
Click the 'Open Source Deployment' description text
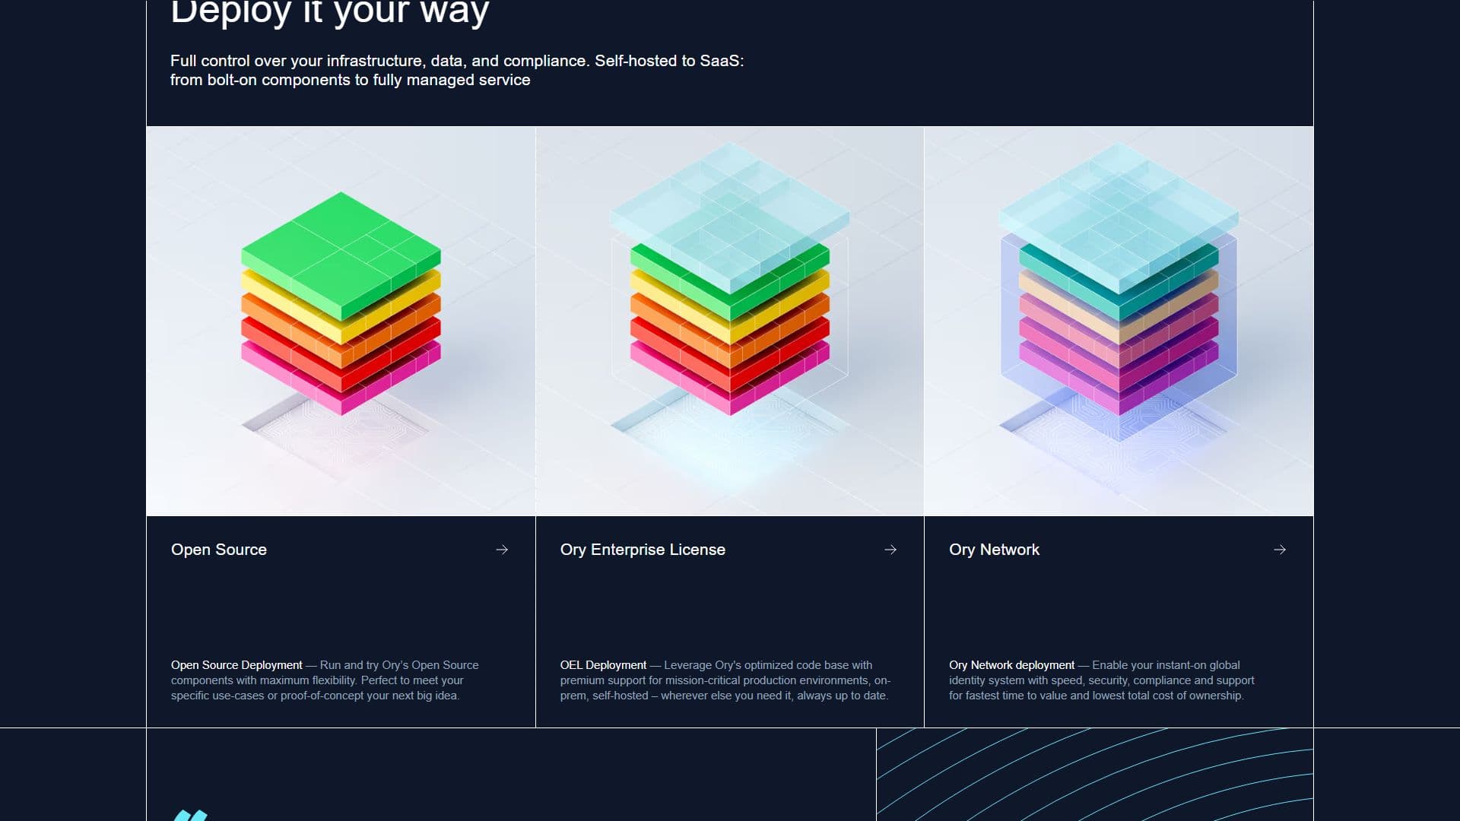point(325,680)
